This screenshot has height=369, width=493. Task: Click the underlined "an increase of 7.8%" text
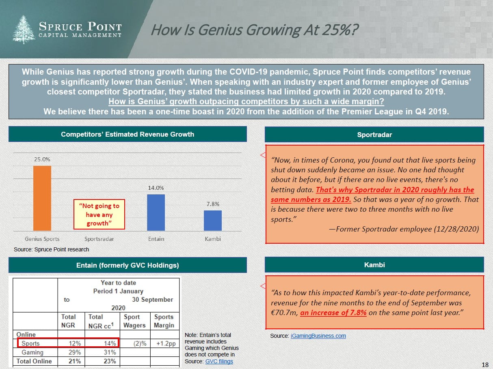[333, 313]
